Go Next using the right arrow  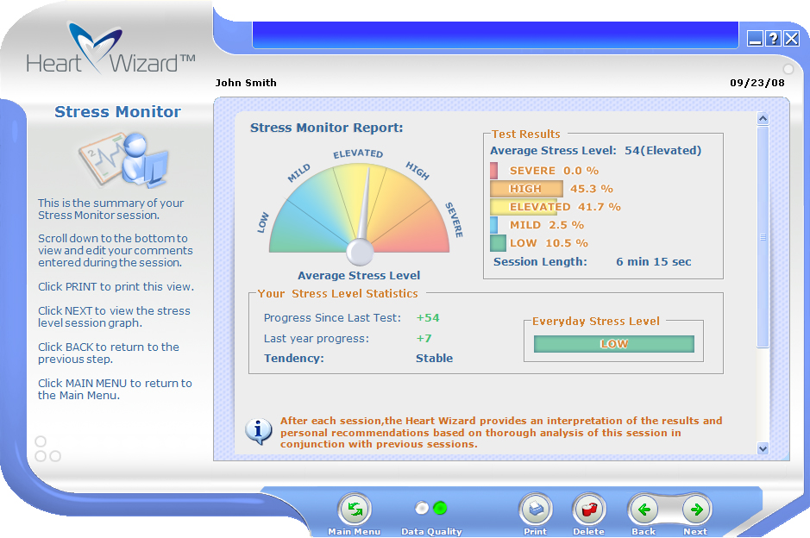(x=696, y=510)
